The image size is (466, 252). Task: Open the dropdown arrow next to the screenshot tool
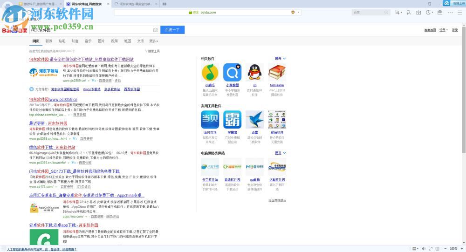401,13
